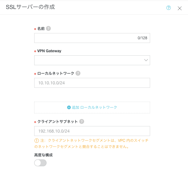Click the orange warning icon beside 注

(37, 141)
